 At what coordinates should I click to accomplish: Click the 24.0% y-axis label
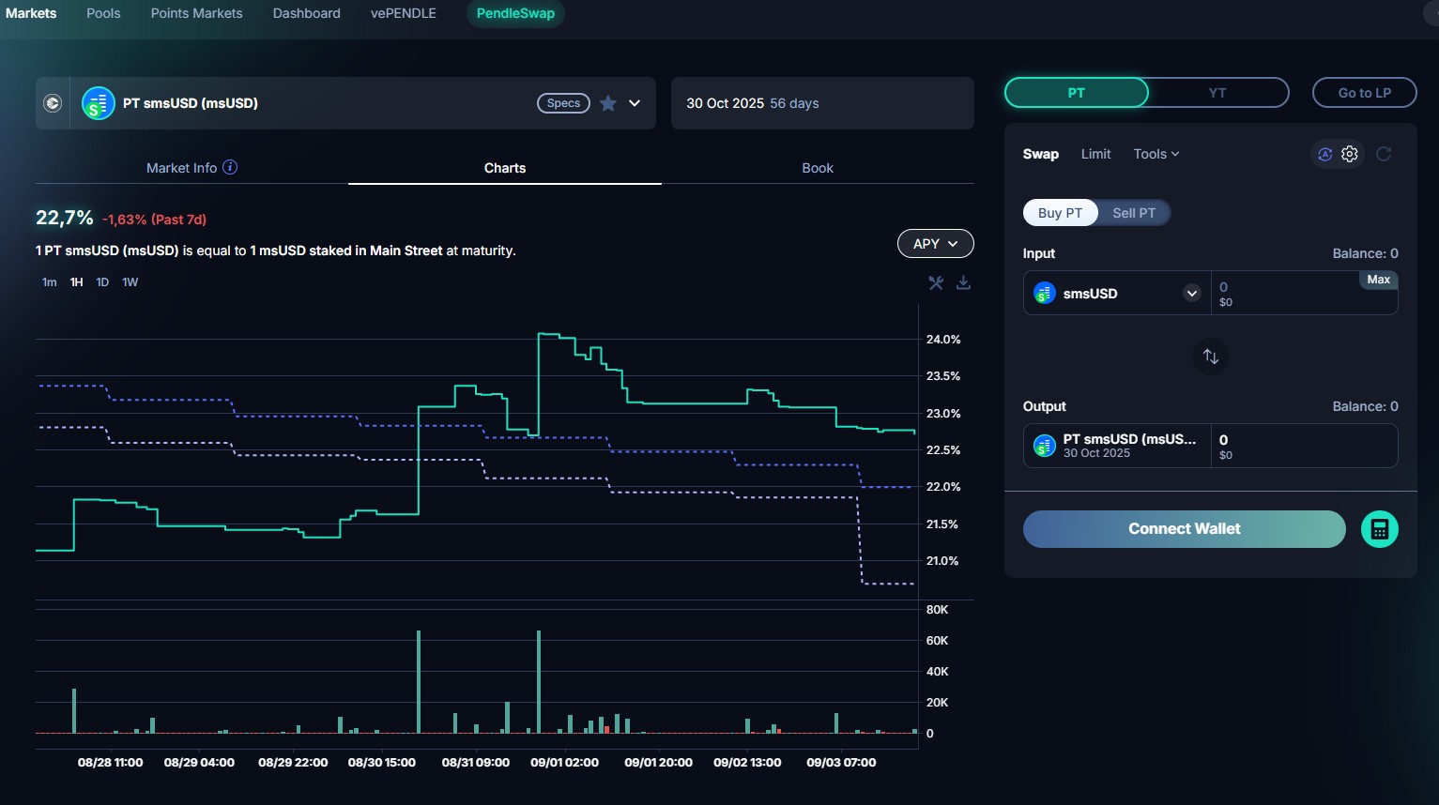coord(943,340)
